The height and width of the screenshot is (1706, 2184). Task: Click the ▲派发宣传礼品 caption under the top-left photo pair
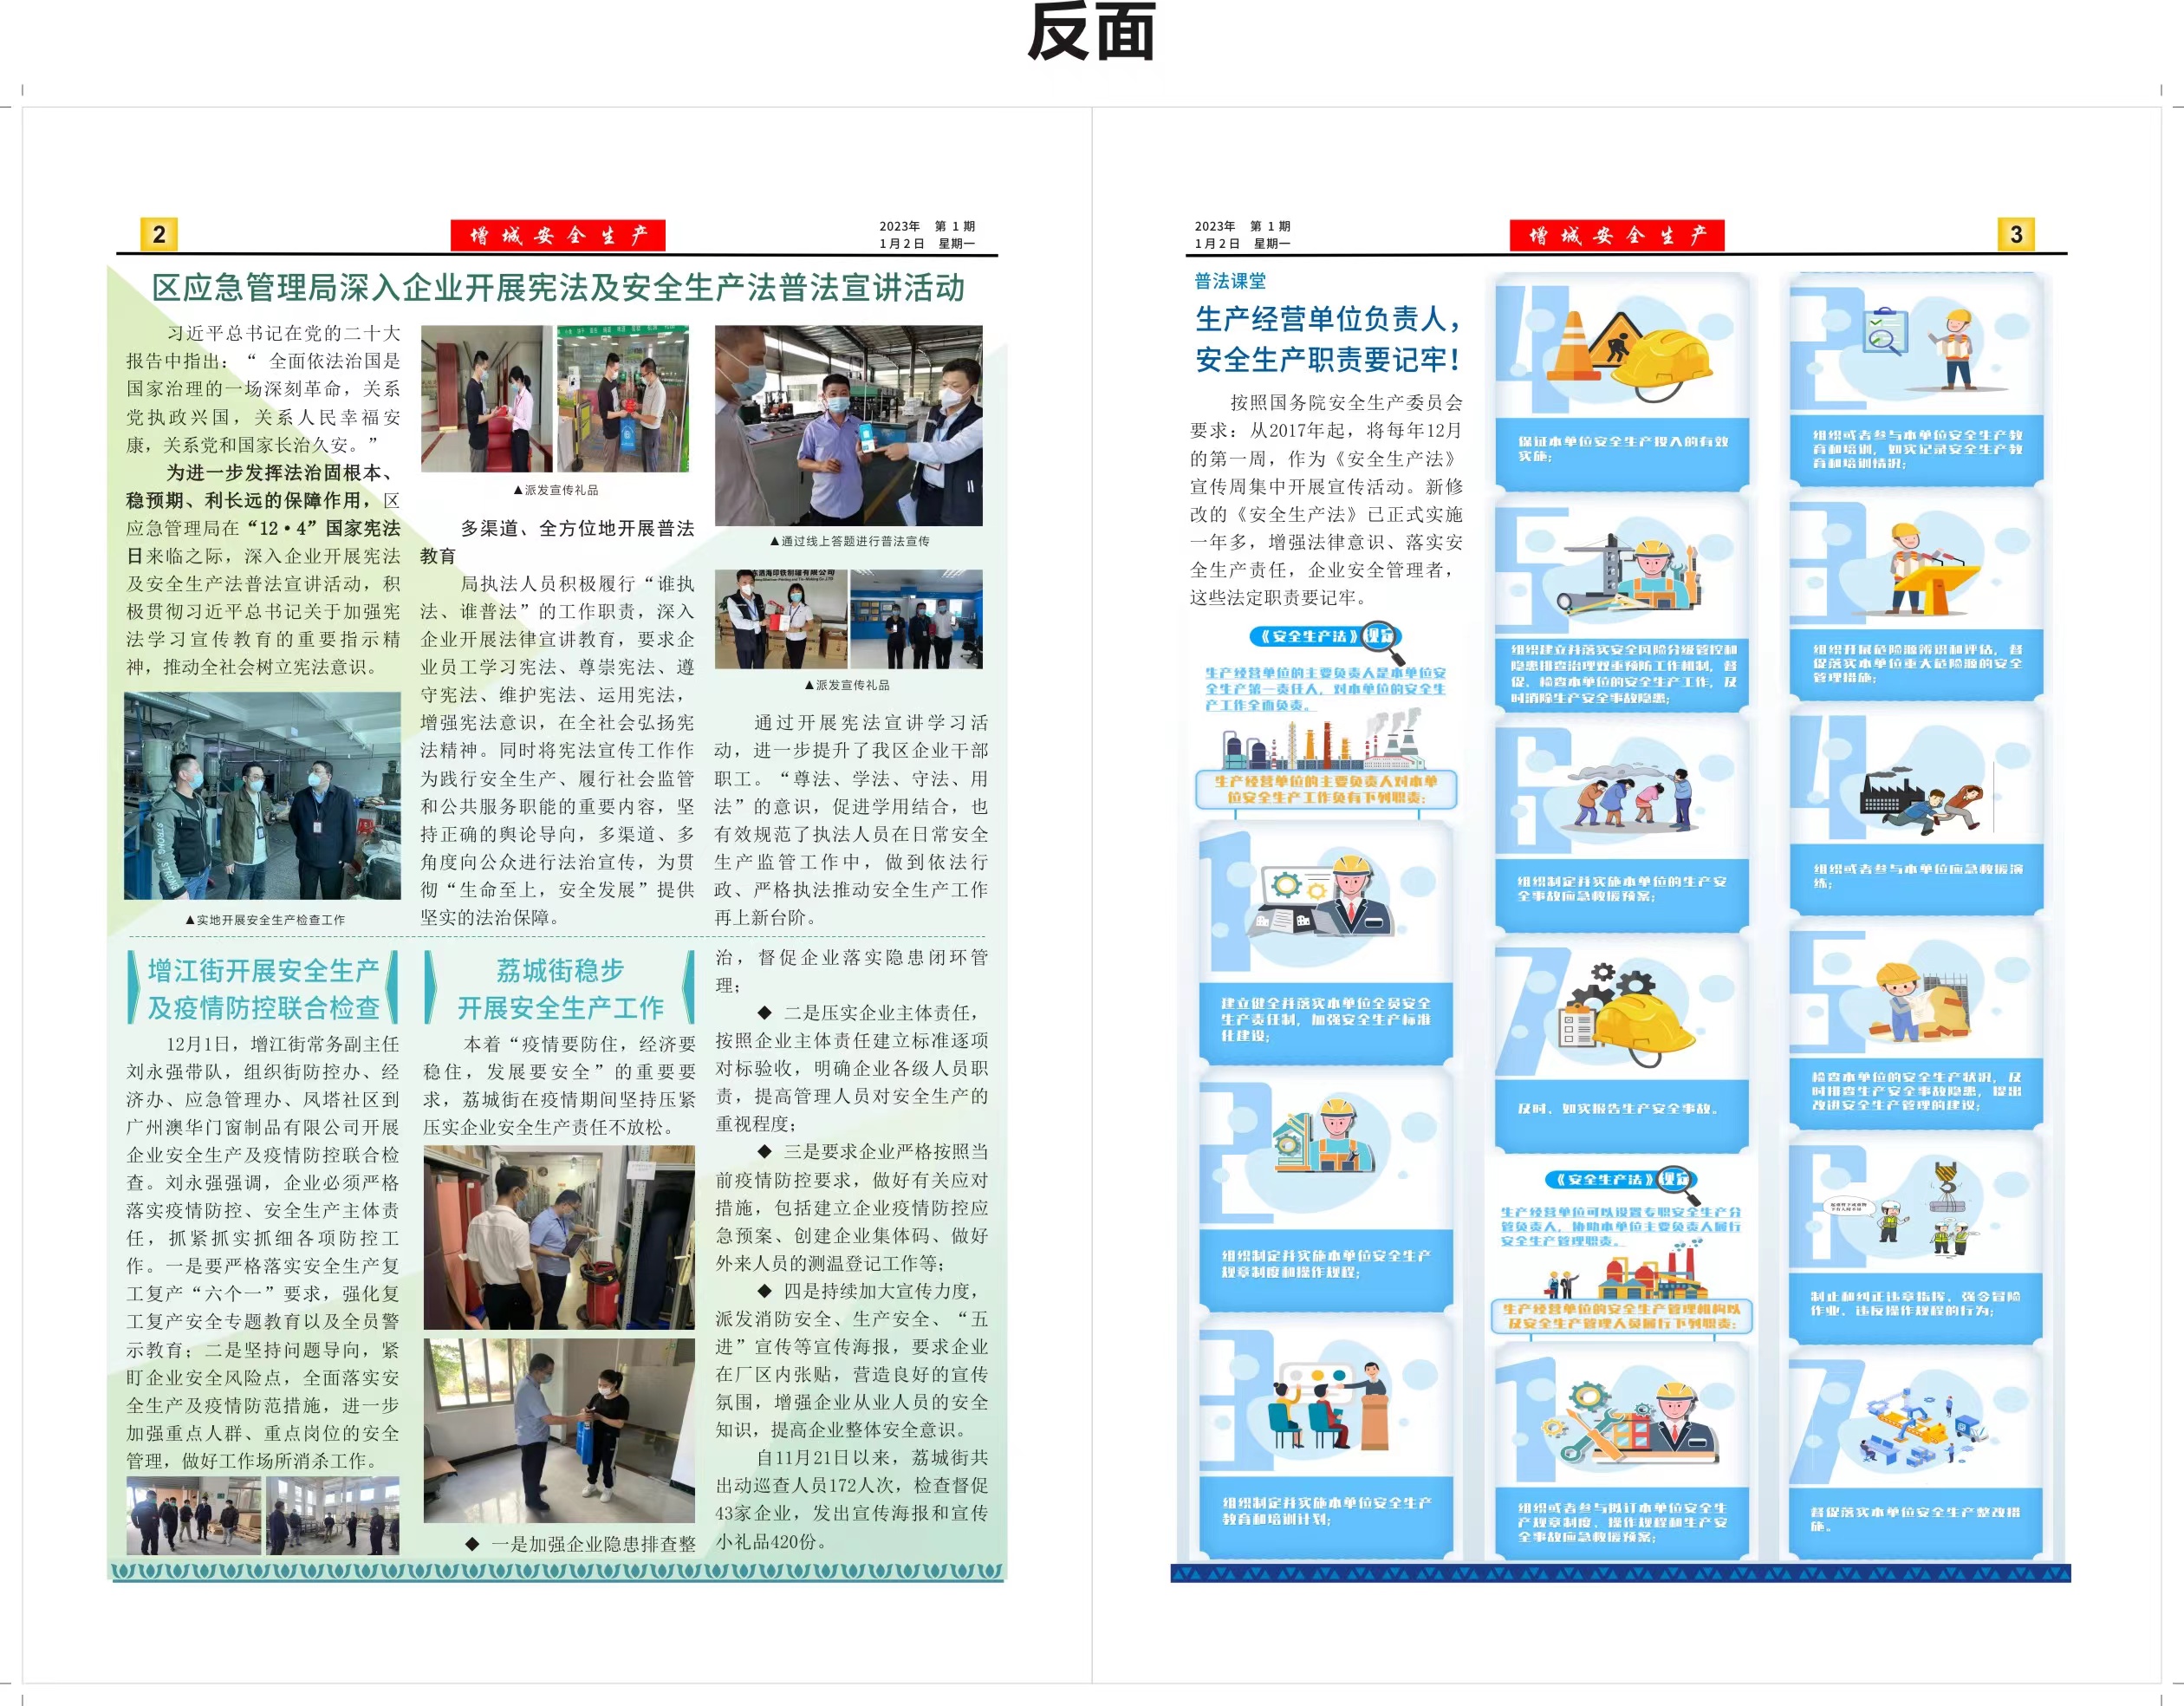(x=555, y=490)
